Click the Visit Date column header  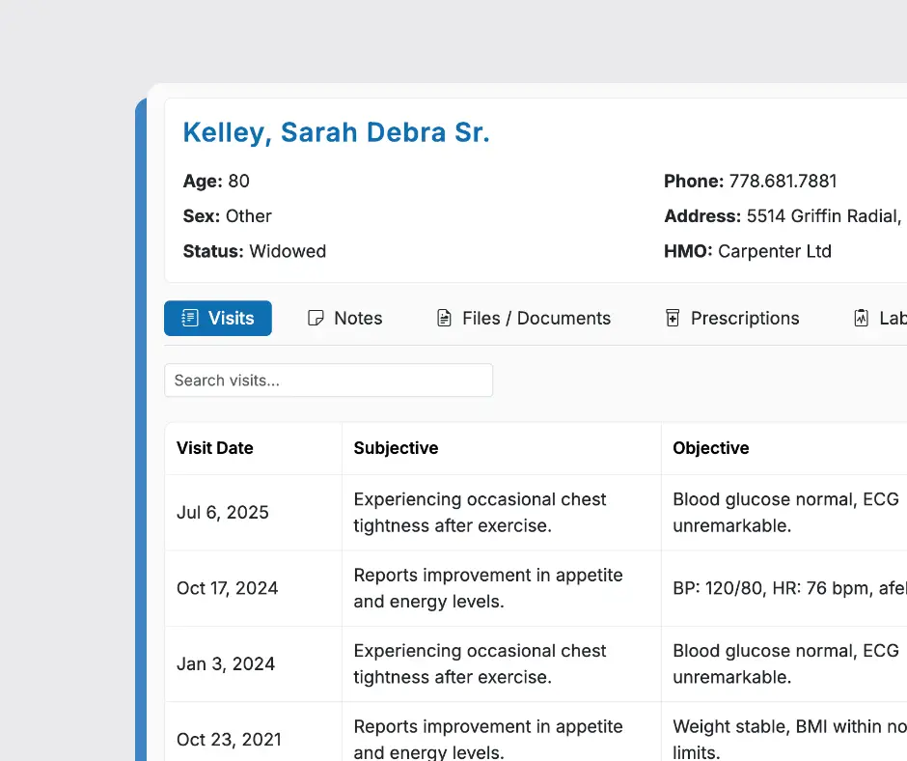tap(215, 448)
